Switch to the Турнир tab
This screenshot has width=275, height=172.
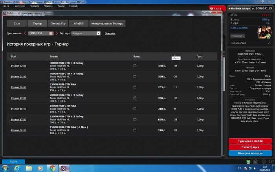[37, 23]
